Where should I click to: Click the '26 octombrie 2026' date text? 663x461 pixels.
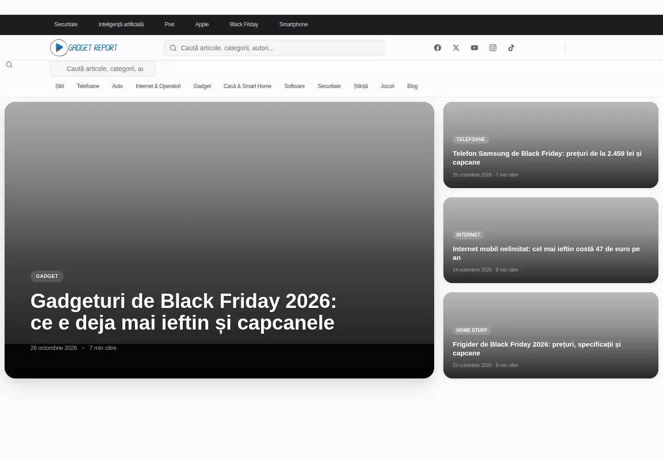point(53,348)
